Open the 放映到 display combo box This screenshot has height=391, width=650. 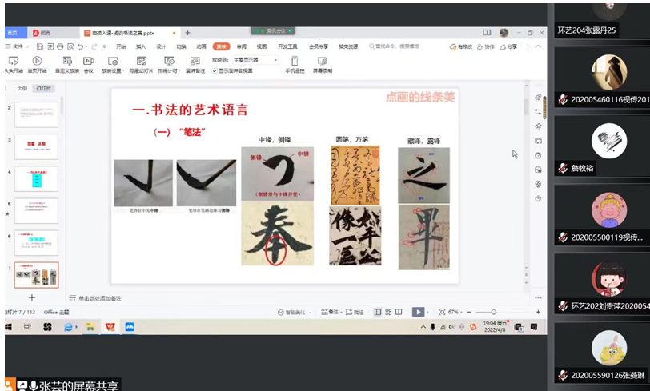tap(255, 60)
